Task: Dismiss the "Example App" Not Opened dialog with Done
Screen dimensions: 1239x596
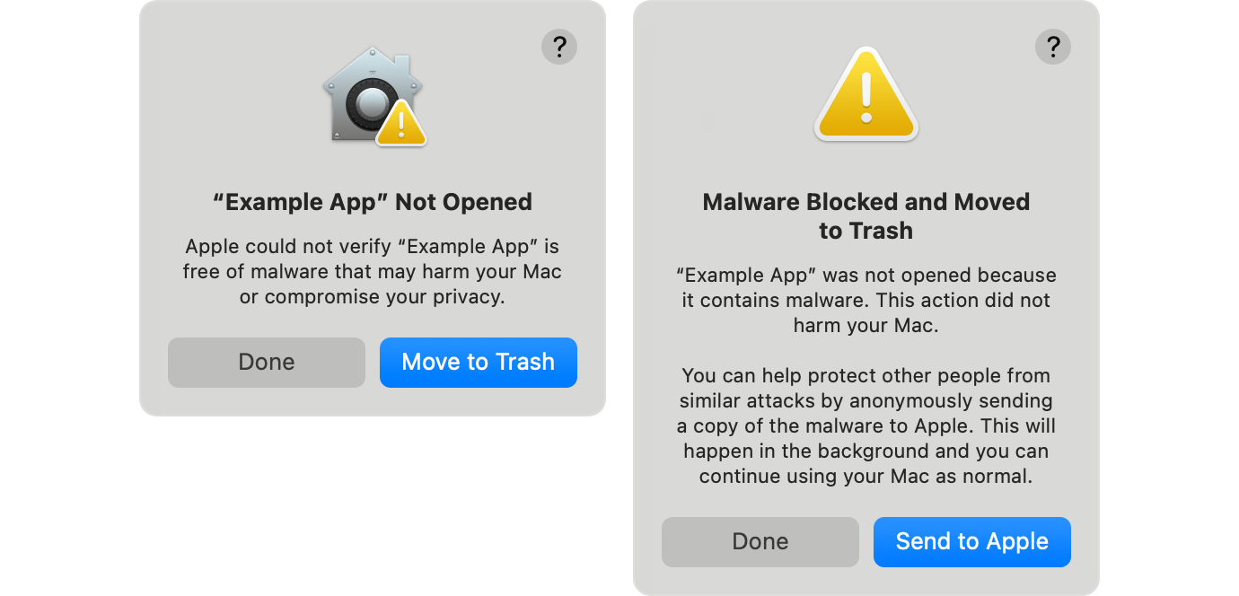Action: point(267,362)
